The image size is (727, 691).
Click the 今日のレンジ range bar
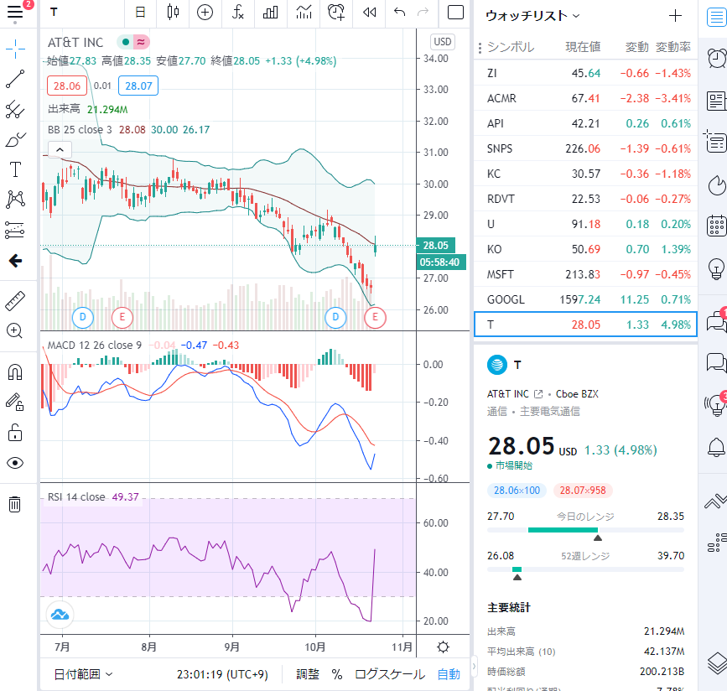(585, 530)
